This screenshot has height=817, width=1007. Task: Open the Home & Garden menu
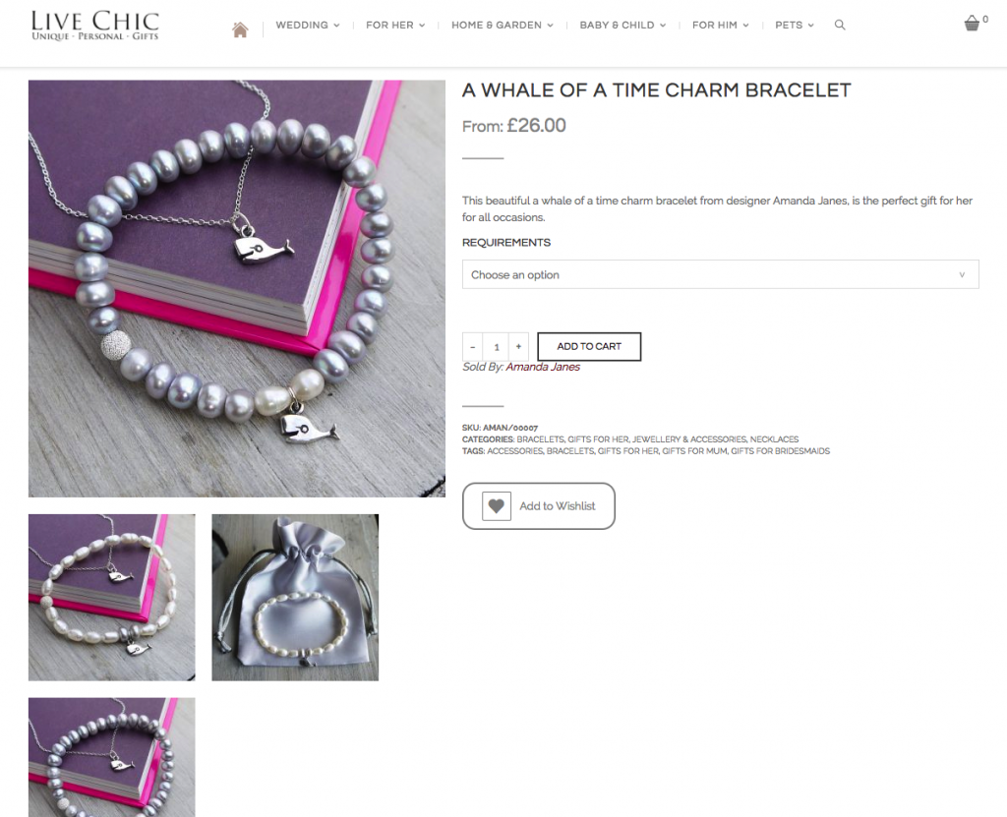point(503,25)
